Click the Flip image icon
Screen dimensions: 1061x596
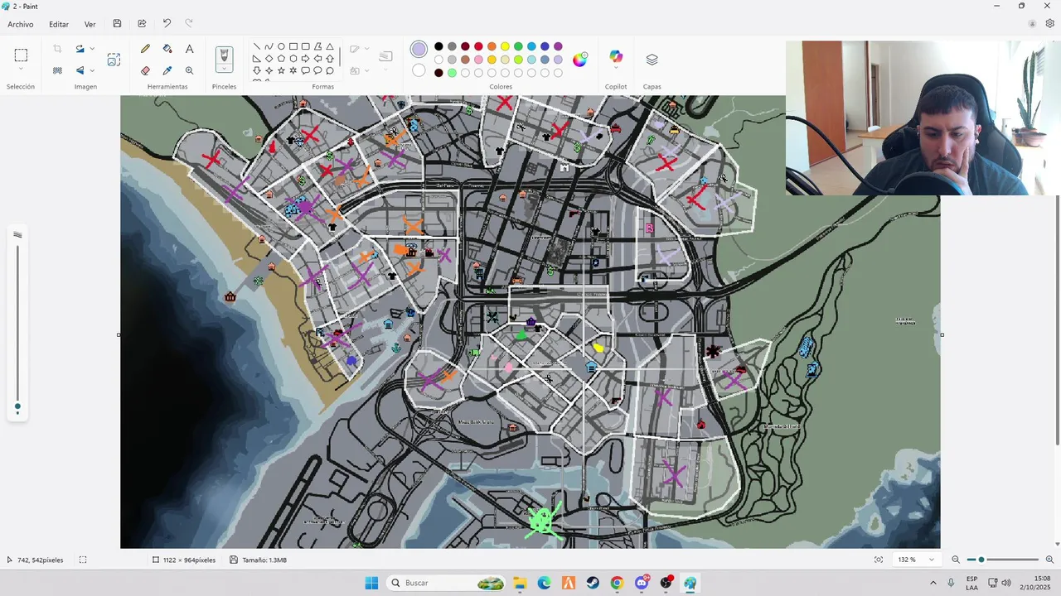click(x=80, y=70)
